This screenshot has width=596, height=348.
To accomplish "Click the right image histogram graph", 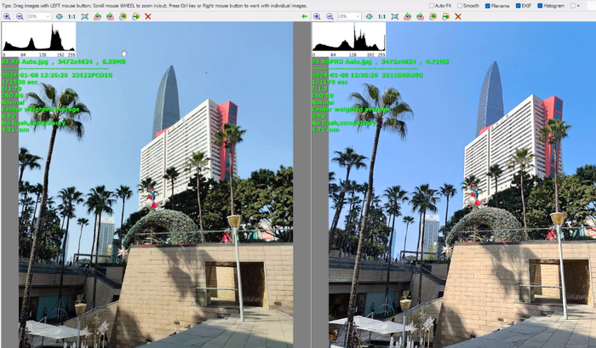I will click(349, 39).
